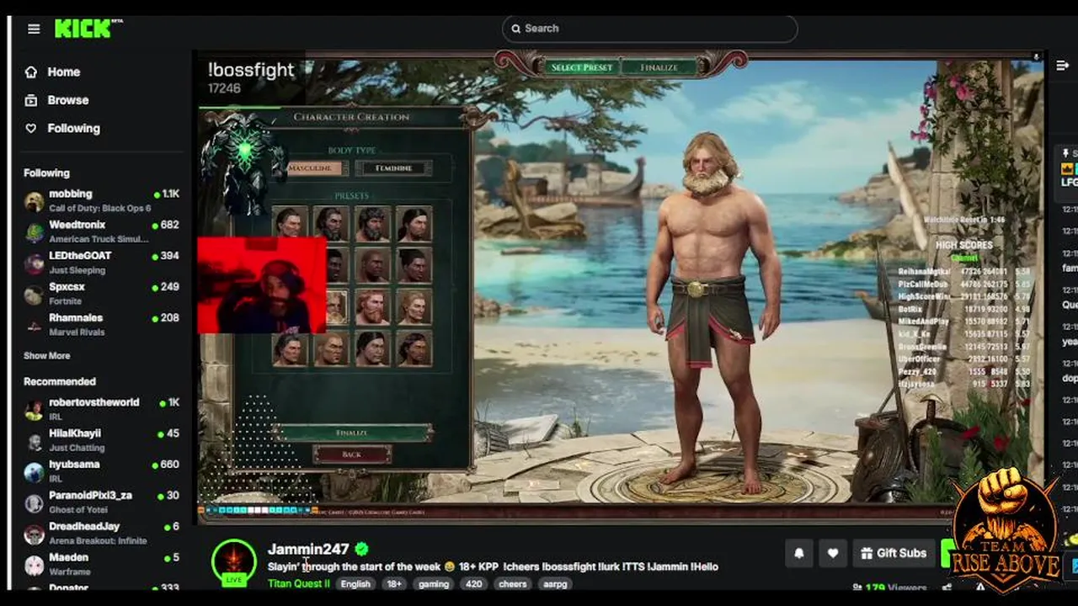Select the LEDtheGOAT channel name
The image size is (1078, 606).
tap(80, 256)
